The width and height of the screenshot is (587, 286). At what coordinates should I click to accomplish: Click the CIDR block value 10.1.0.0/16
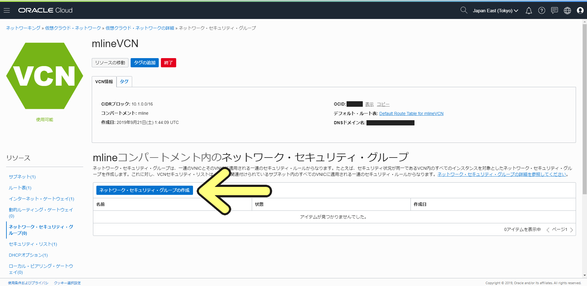click(142, 104)
